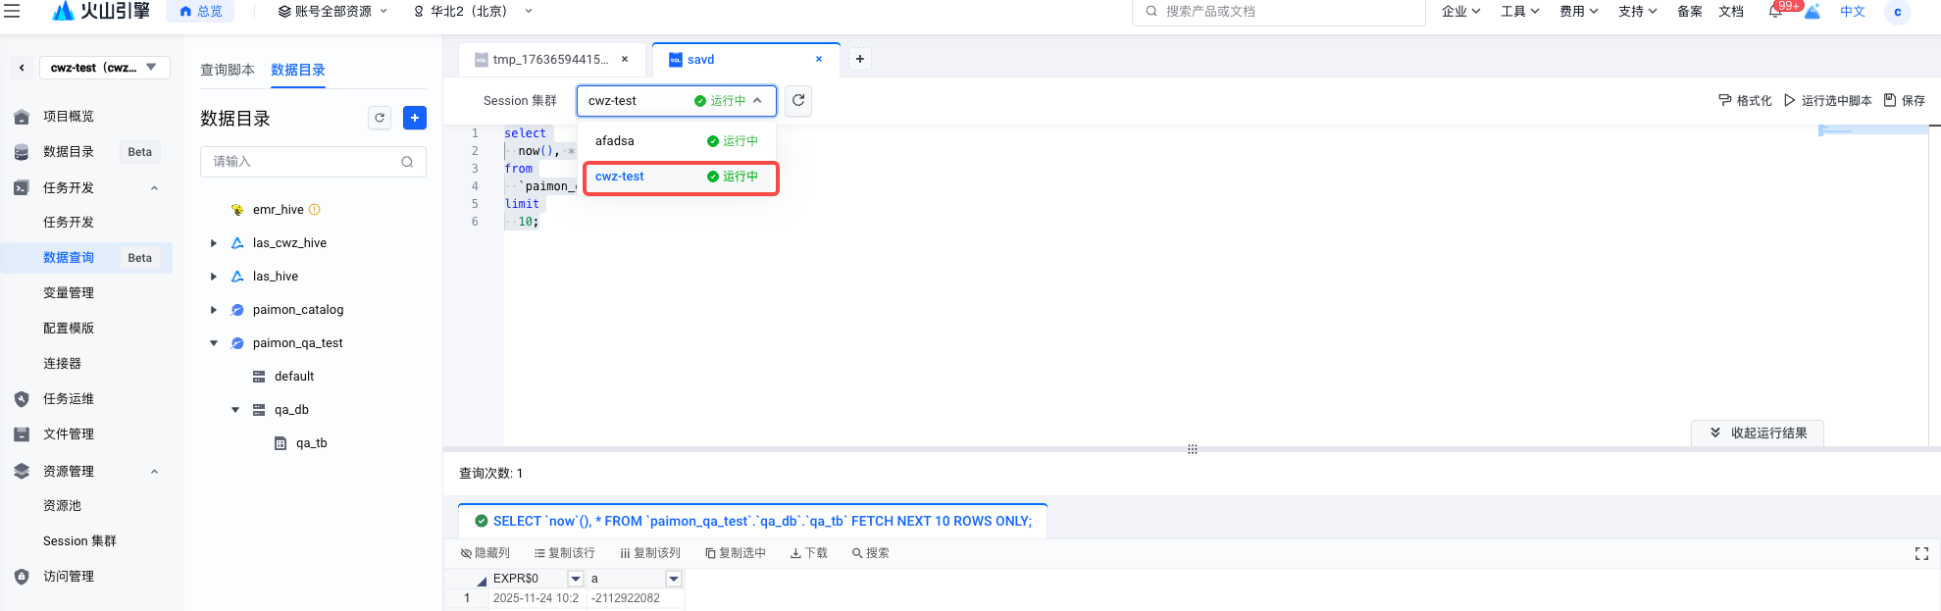1941x611 pixels.
Task: Close the tmp_17636594415 tab
Action: click(625, 59)
